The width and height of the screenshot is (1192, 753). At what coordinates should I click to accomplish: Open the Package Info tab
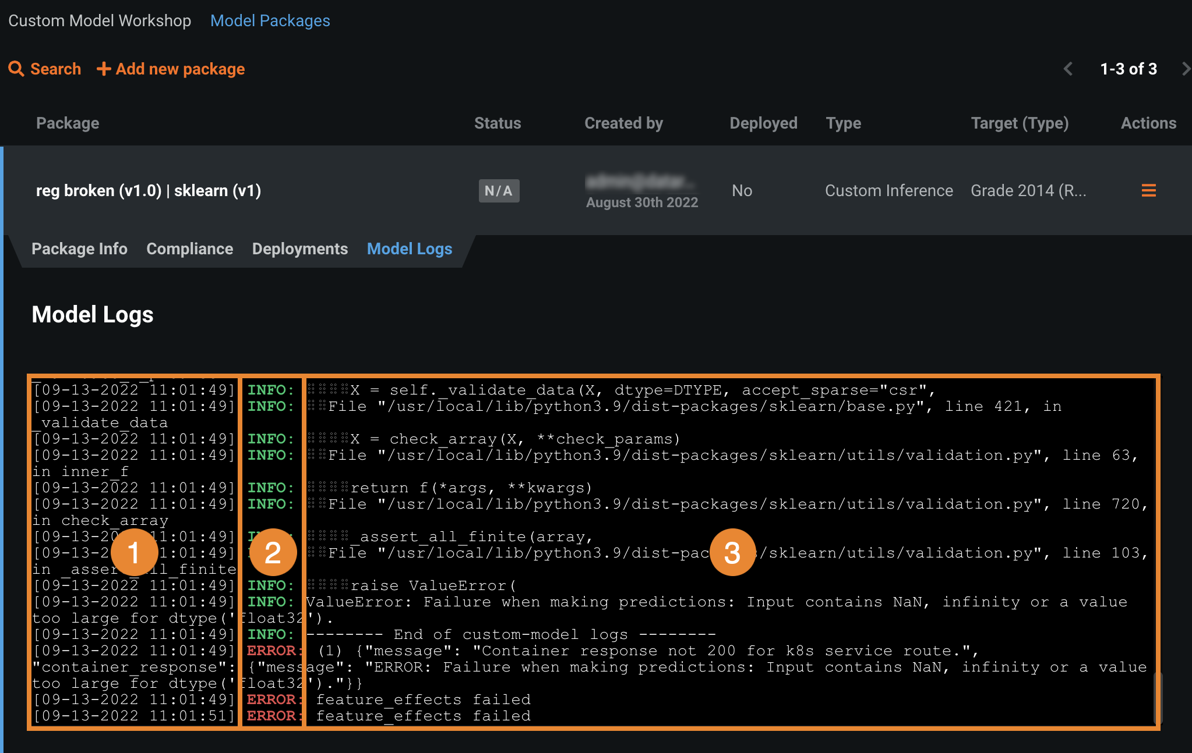pos(79,248)
